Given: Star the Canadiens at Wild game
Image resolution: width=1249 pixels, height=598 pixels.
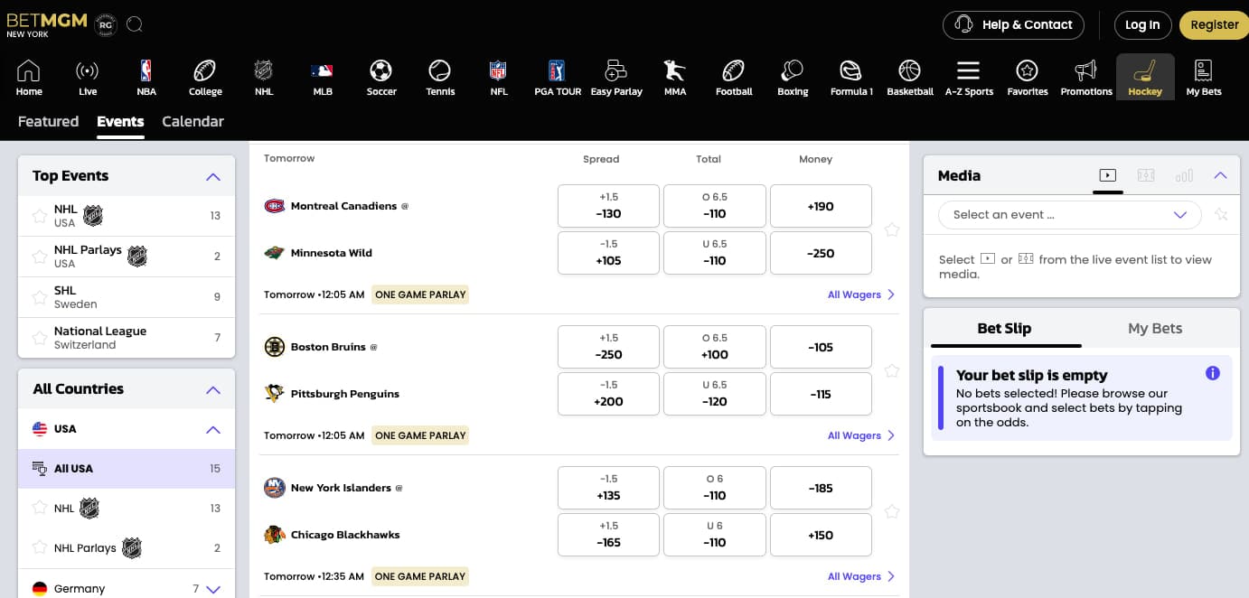Looking at the screenshot, I should point(892,229).
